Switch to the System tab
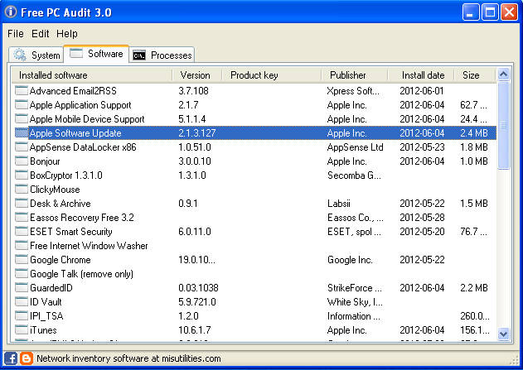This screenshot has width=523, height=370. [37, 55]
